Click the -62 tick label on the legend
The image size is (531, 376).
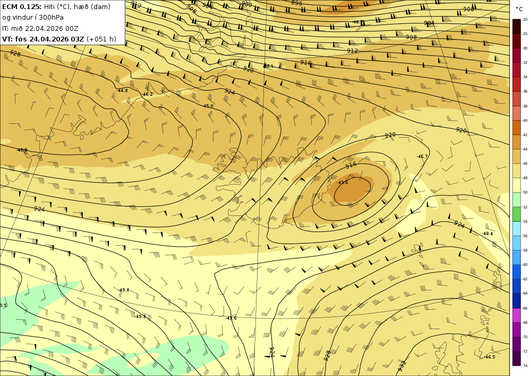click(525, 279)
